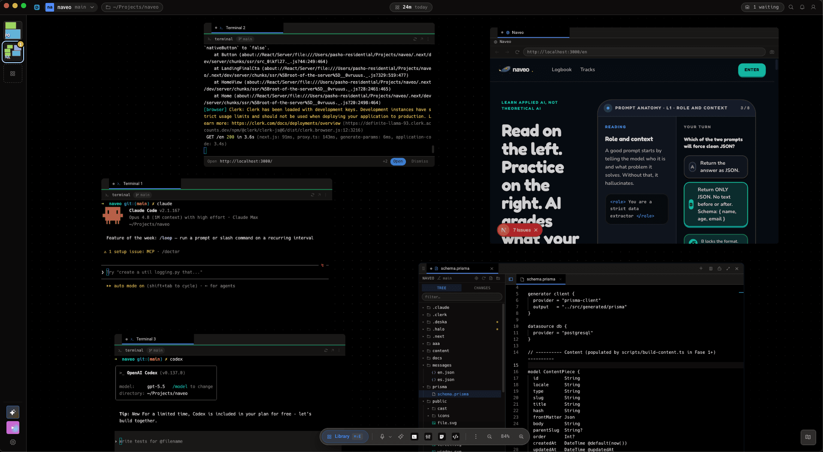Click the purple gradient app icon in the sidebar
823x452 pixels.
pos(13,428)
